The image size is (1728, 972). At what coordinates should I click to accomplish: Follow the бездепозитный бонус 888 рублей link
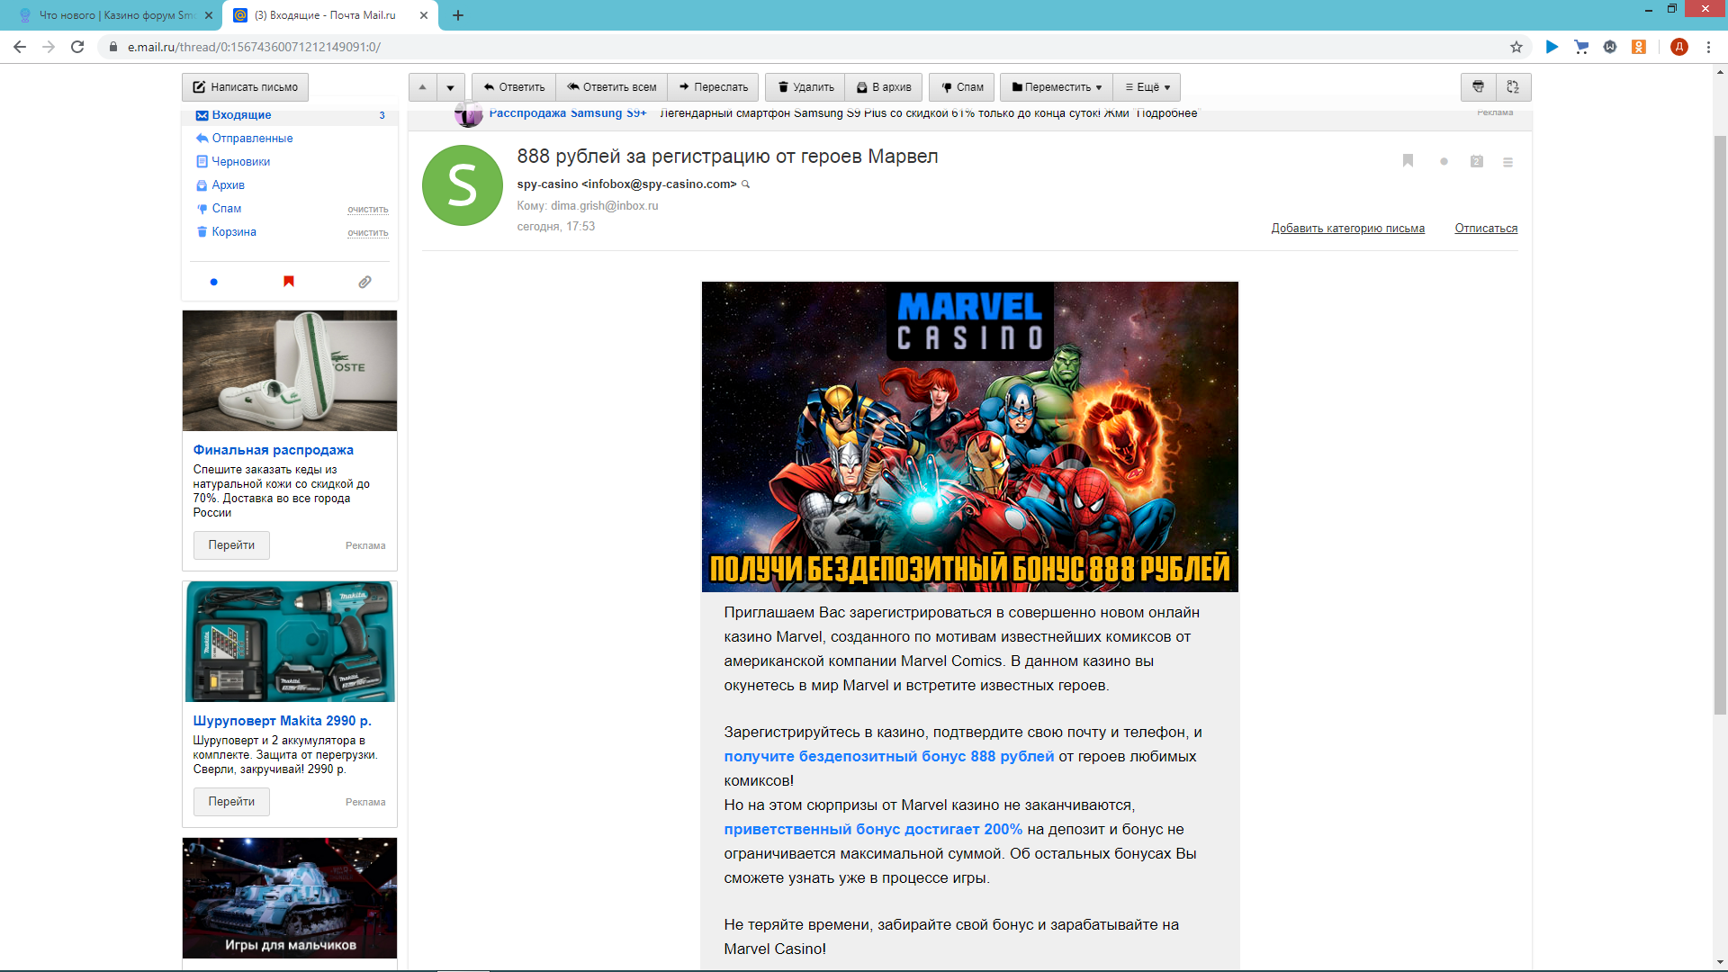888,757
